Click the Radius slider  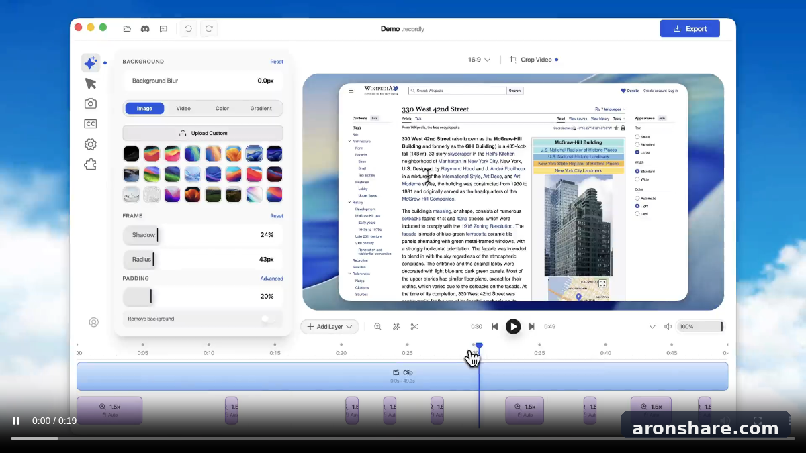[x=203, y=260]
